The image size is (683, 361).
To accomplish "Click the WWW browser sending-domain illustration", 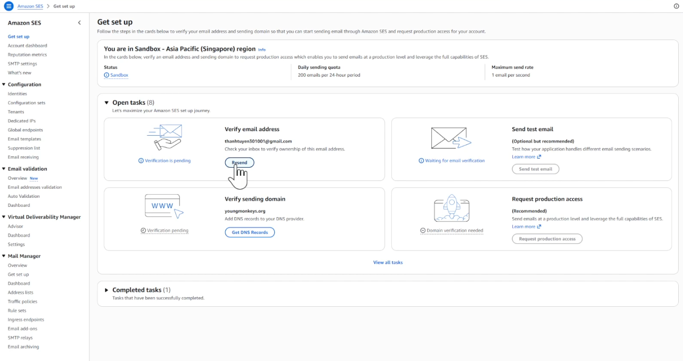I will point(164,206).
